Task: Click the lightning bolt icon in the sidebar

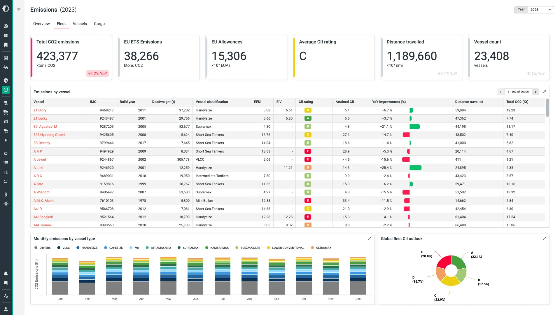Action: tap(6, 140)
